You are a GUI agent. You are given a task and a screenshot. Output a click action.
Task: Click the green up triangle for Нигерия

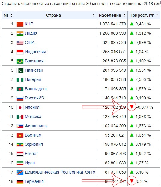pyautogui.click(x=132, y=79)
